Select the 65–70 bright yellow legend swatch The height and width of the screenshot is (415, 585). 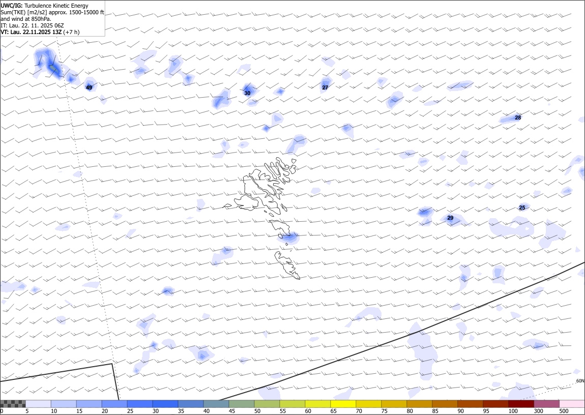[343, 404]
